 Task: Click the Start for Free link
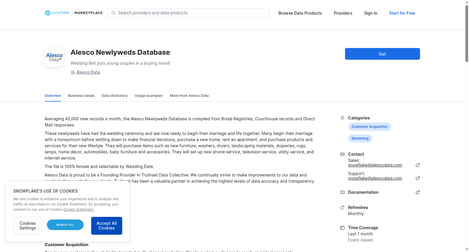[x=402, y=13]
